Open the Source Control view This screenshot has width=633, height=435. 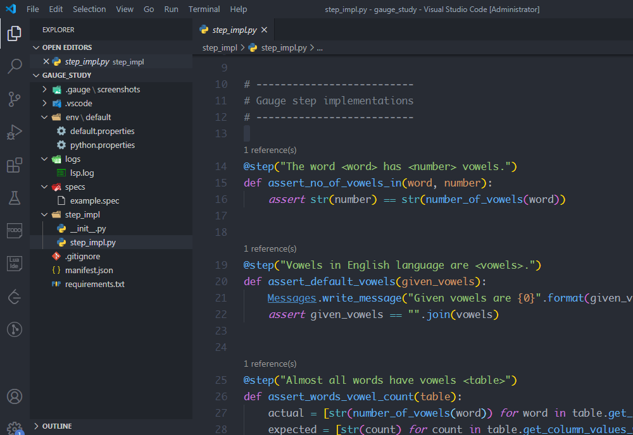(15, 99)
